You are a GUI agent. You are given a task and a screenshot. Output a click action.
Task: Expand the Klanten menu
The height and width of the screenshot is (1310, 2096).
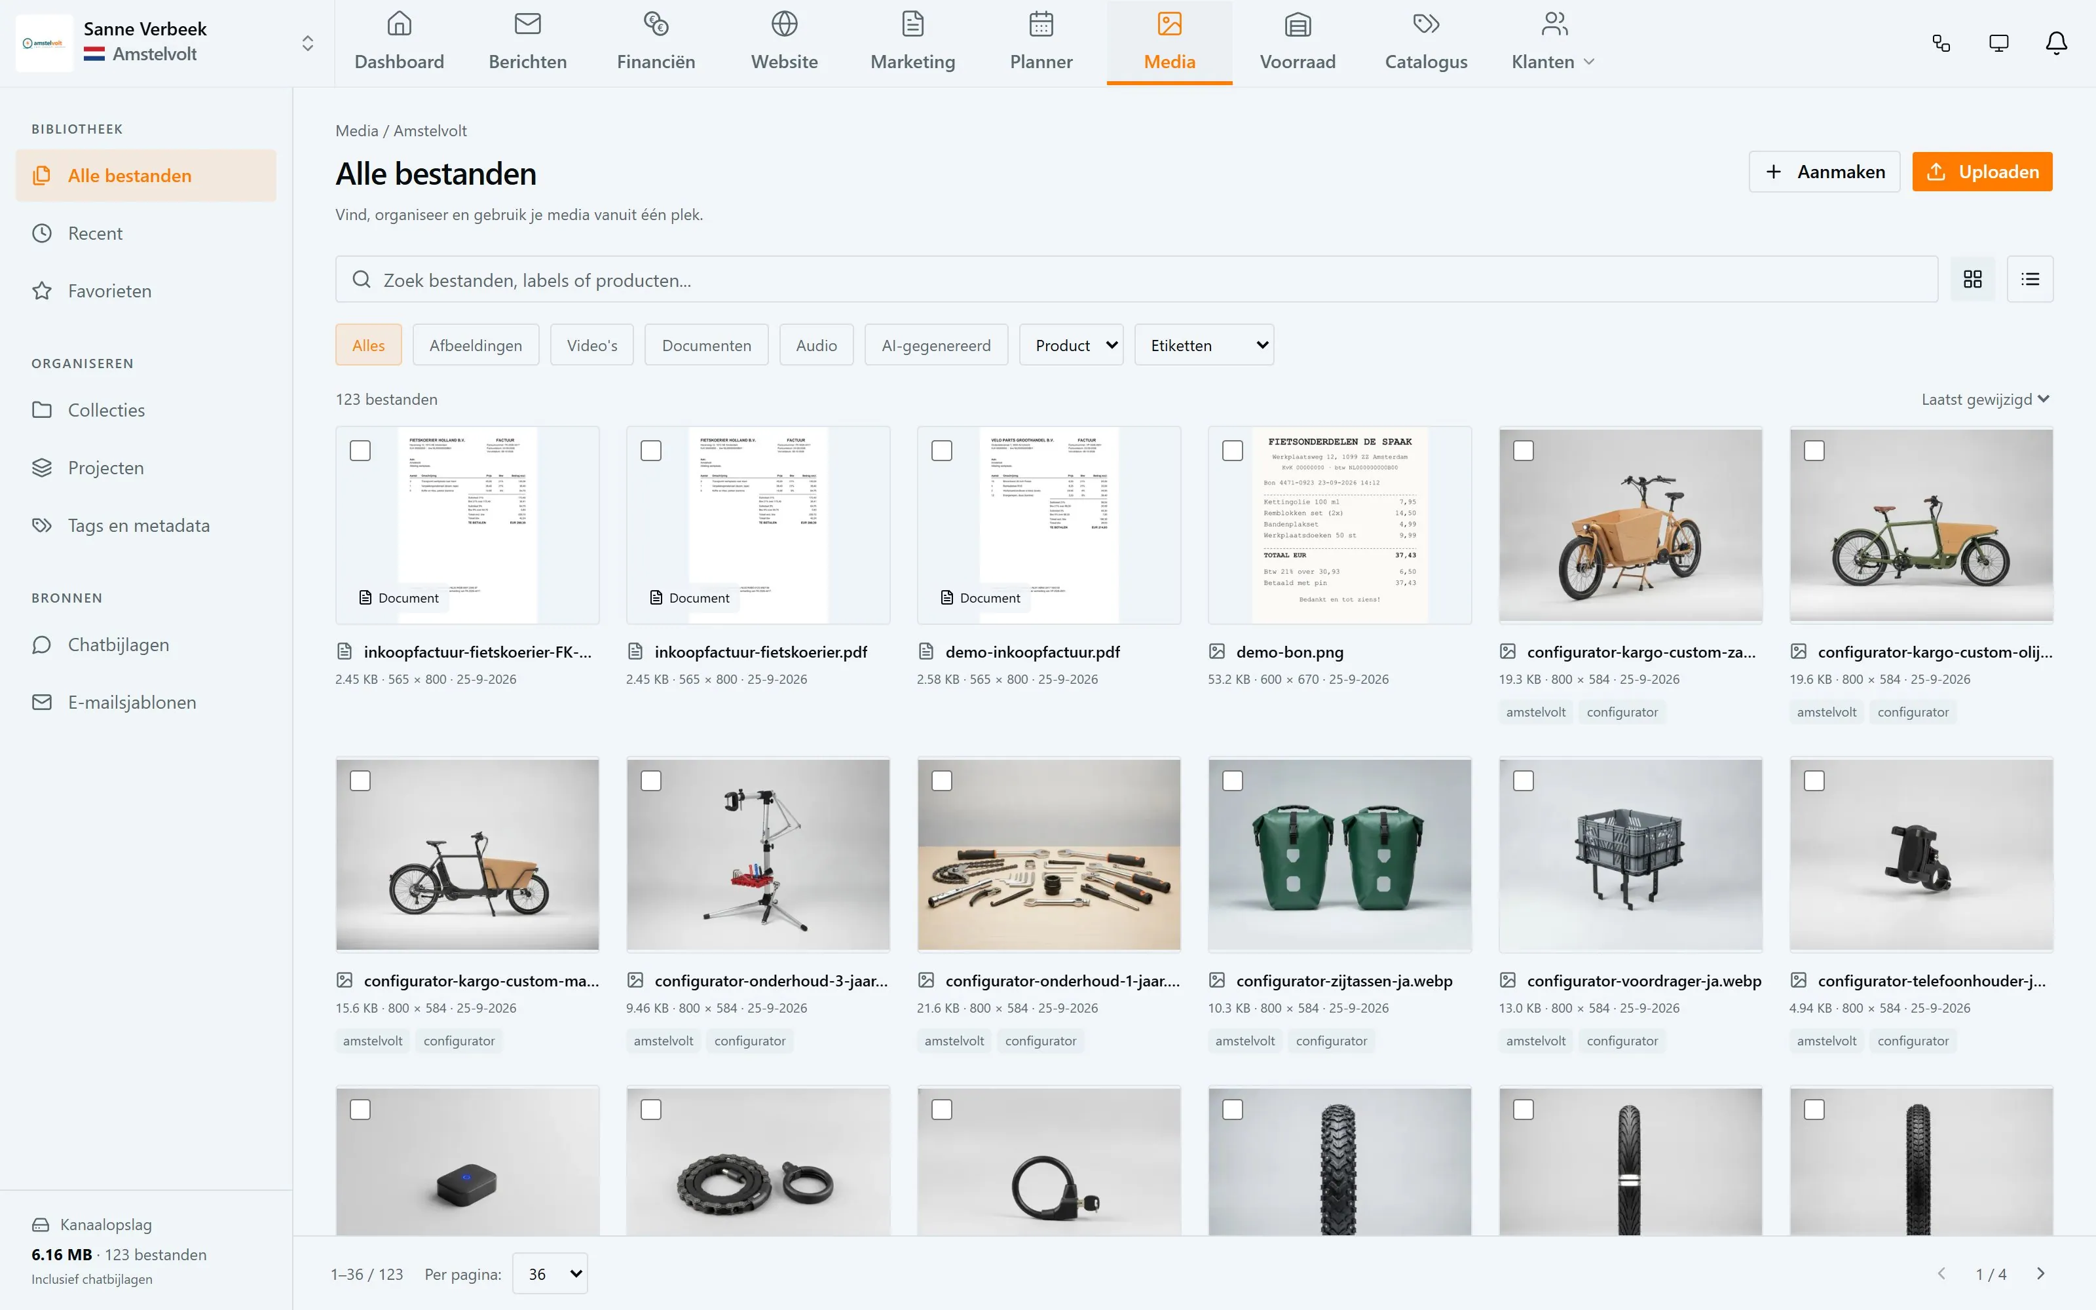click(1553, 43)
